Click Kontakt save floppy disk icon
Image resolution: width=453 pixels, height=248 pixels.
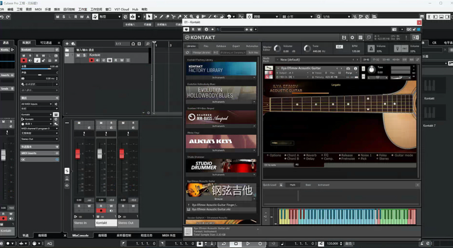344,37
